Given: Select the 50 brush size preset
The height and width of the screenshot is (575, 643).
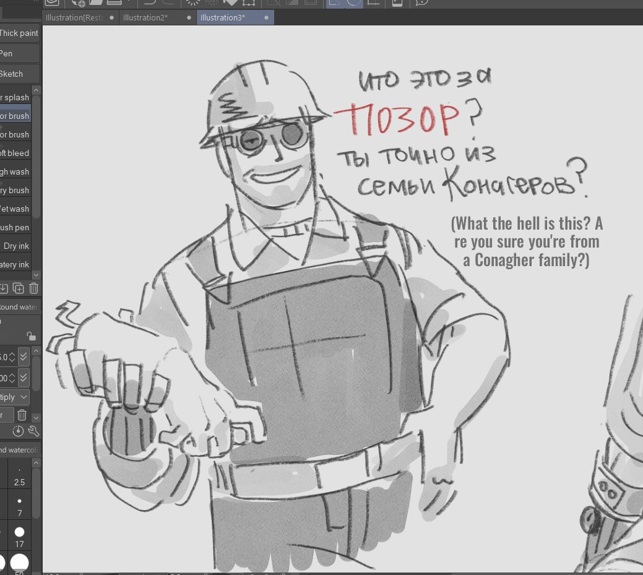Looking at the screenshot, I should tap(19, 564).
